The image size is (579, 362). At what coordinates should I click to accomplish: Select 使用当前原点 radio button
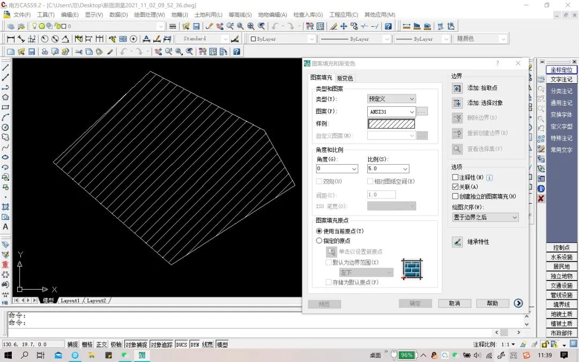[x=319, y=231]
